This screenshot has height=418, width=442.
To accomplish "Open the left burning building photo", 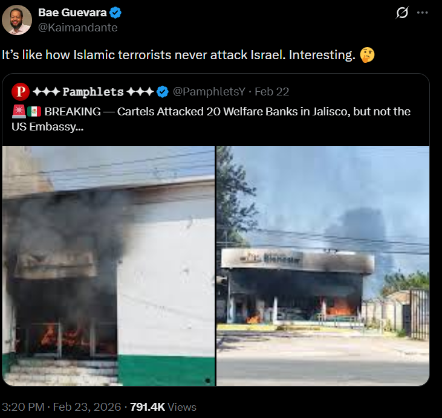I will pyautogui.click(x=108, y=266).
